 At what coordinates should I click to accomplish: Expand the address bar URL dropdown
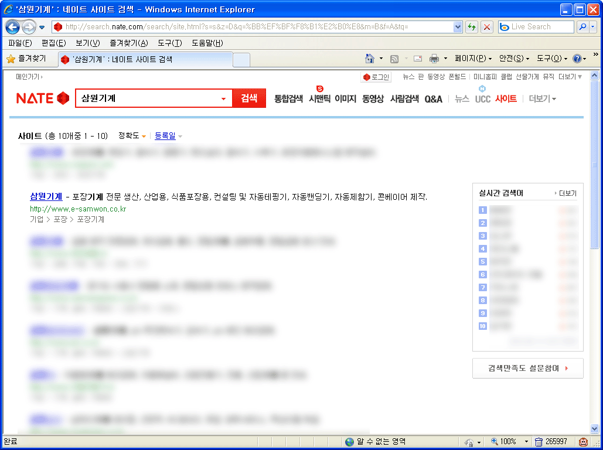(458, 27)
